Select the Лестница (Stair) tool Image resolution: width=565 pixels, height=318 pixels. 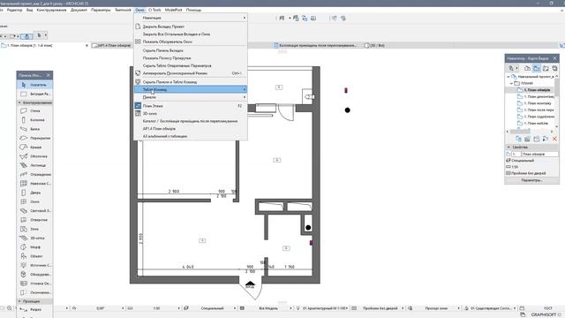click(34, 165)
